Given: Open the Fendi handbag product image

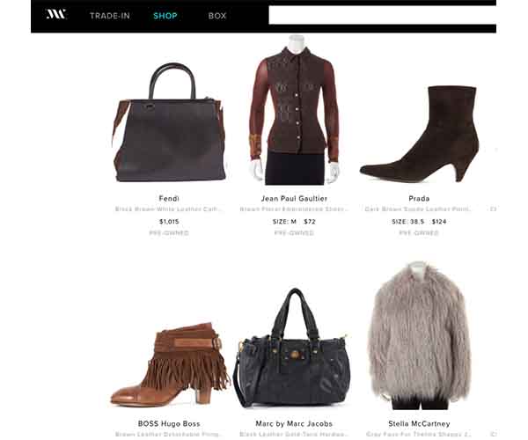Looking at the screenshot, I should click(x=169, y=122).
